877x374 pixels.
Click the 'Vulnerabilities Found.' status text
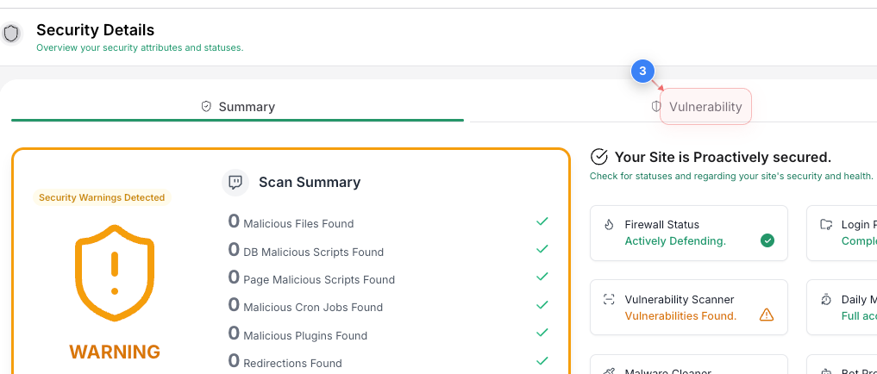click(680, 316)
